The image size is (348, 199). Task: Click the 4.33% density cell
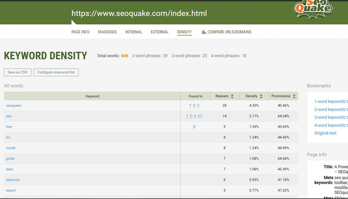(254, 105)
